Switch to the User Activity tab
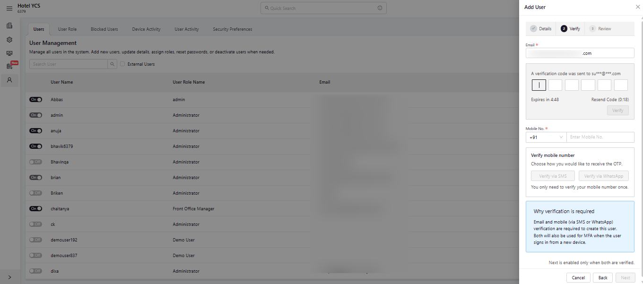This screenshot has width=643, height=284. click(187, 29)
